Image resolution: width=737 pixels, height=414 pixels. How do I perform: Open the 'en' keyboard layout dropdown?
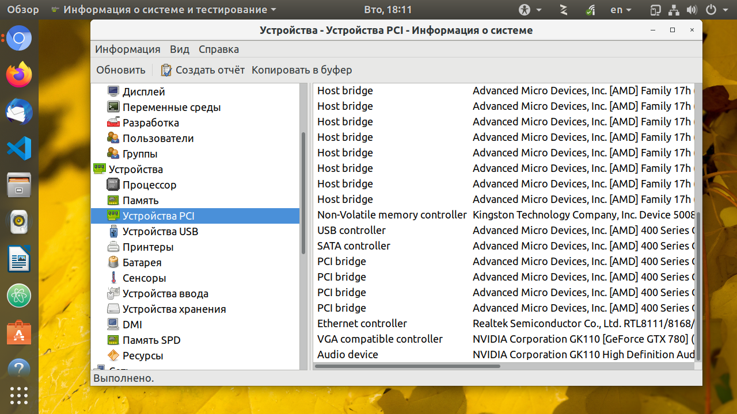point(621,10)
